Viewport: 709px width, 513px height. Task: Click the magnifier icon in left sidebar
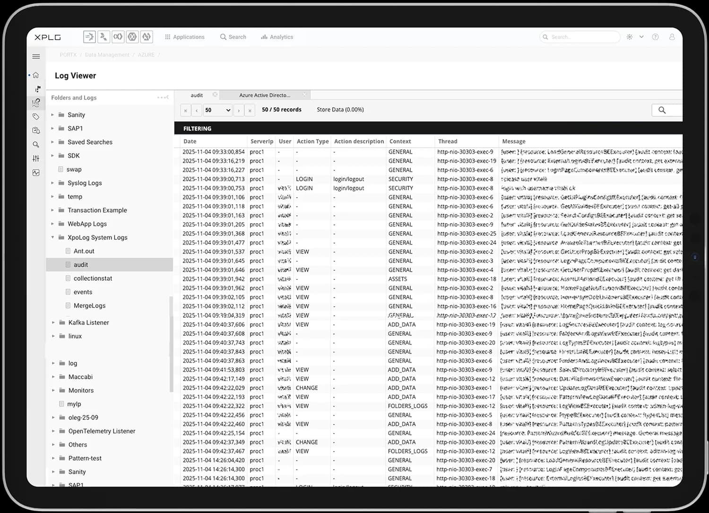pyautogui.click(x=36, y=145)
